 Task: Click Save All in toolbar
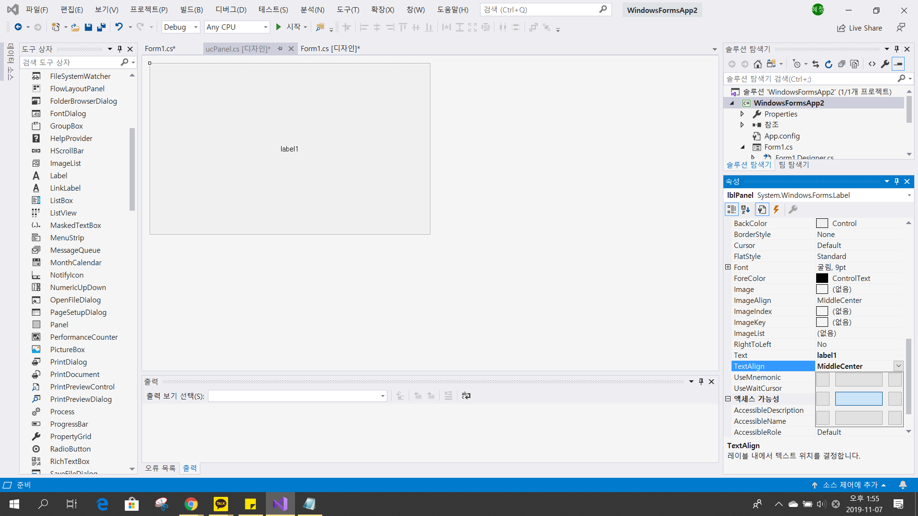pyautogui.click(x=101, y=27)
